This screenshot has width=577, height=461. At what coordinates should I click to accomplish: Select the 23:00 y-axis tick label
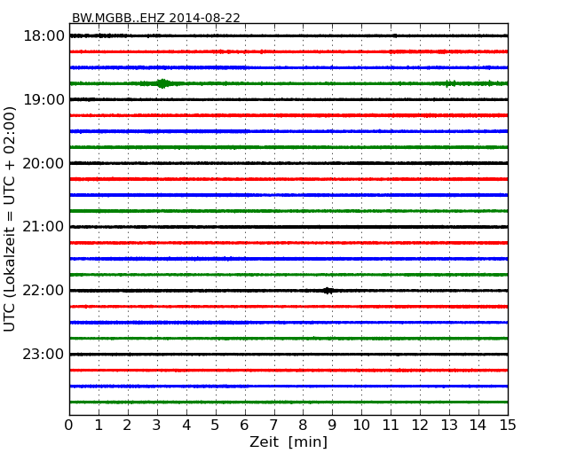pyautogui.click(x=43, y=355)
